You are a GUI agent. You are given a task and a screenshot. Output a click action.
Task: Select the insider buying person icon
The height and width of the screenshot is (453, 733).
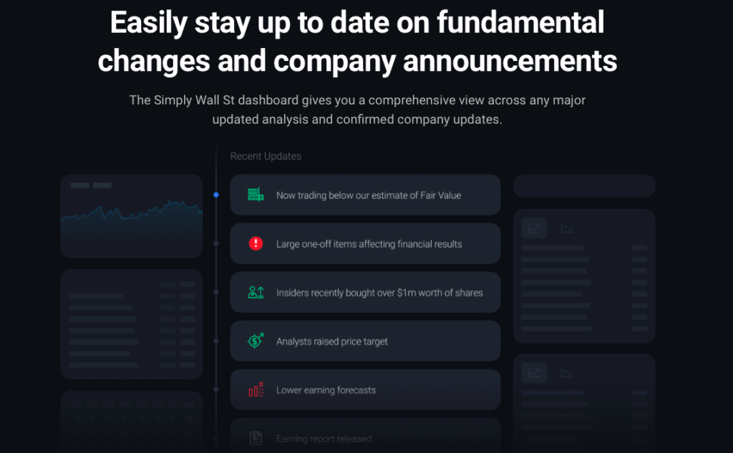coord(255,291)
